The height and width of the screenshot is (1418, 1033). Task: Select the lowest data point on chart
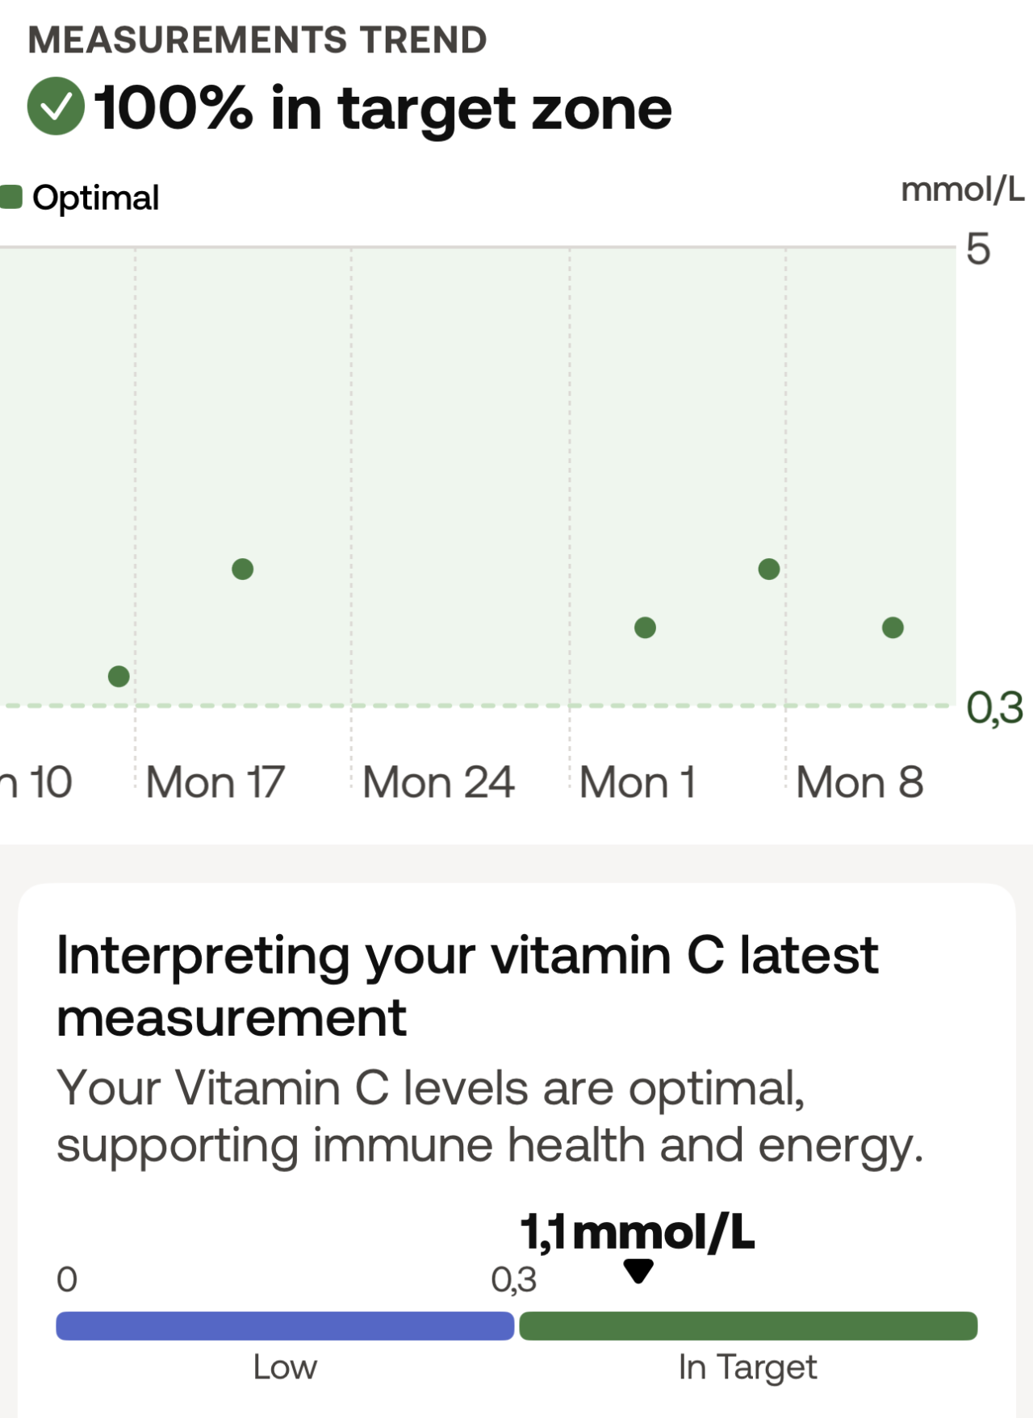pos(119,676)
